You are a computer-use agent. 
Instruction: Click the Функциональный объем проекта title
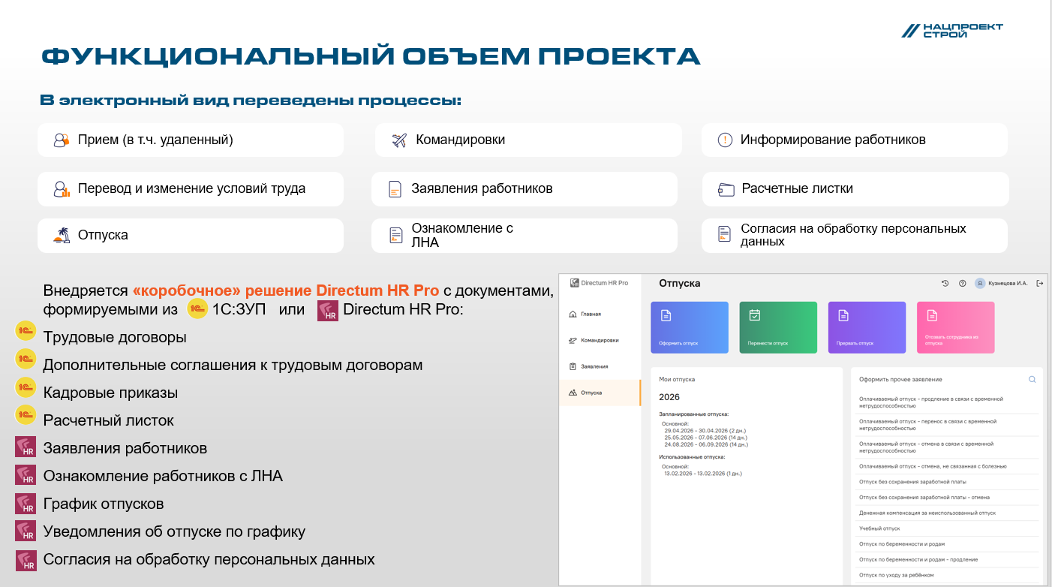pos(371,57)
